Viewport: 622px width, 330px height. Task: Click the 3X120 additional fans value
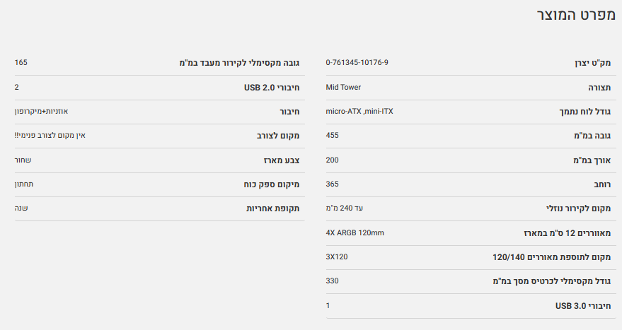[337, 257]
